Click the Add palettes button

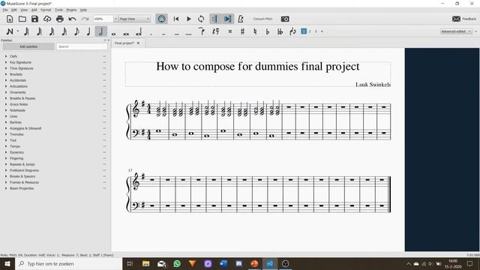pos(28,46)
